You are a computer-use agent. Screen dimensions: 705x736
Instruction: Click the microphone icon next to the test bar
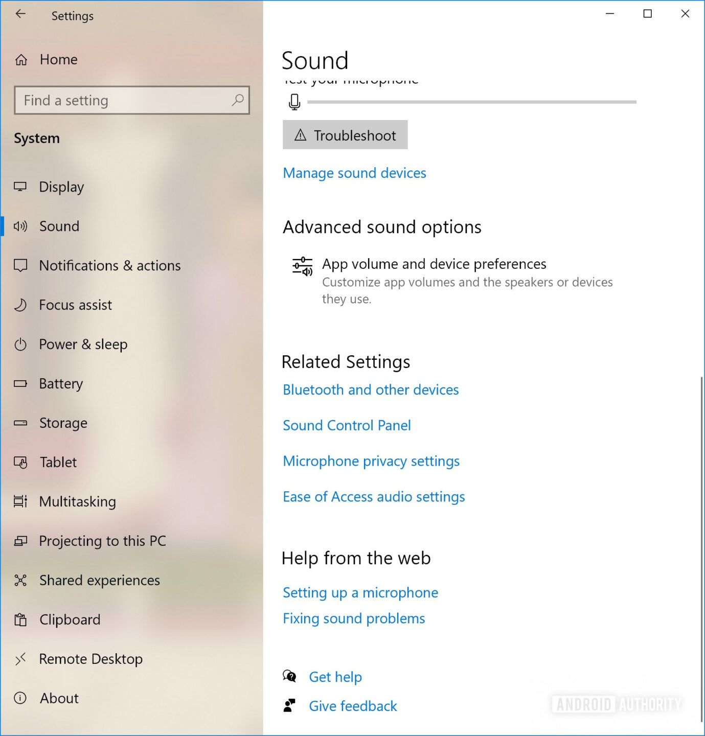tap(293, 101)
